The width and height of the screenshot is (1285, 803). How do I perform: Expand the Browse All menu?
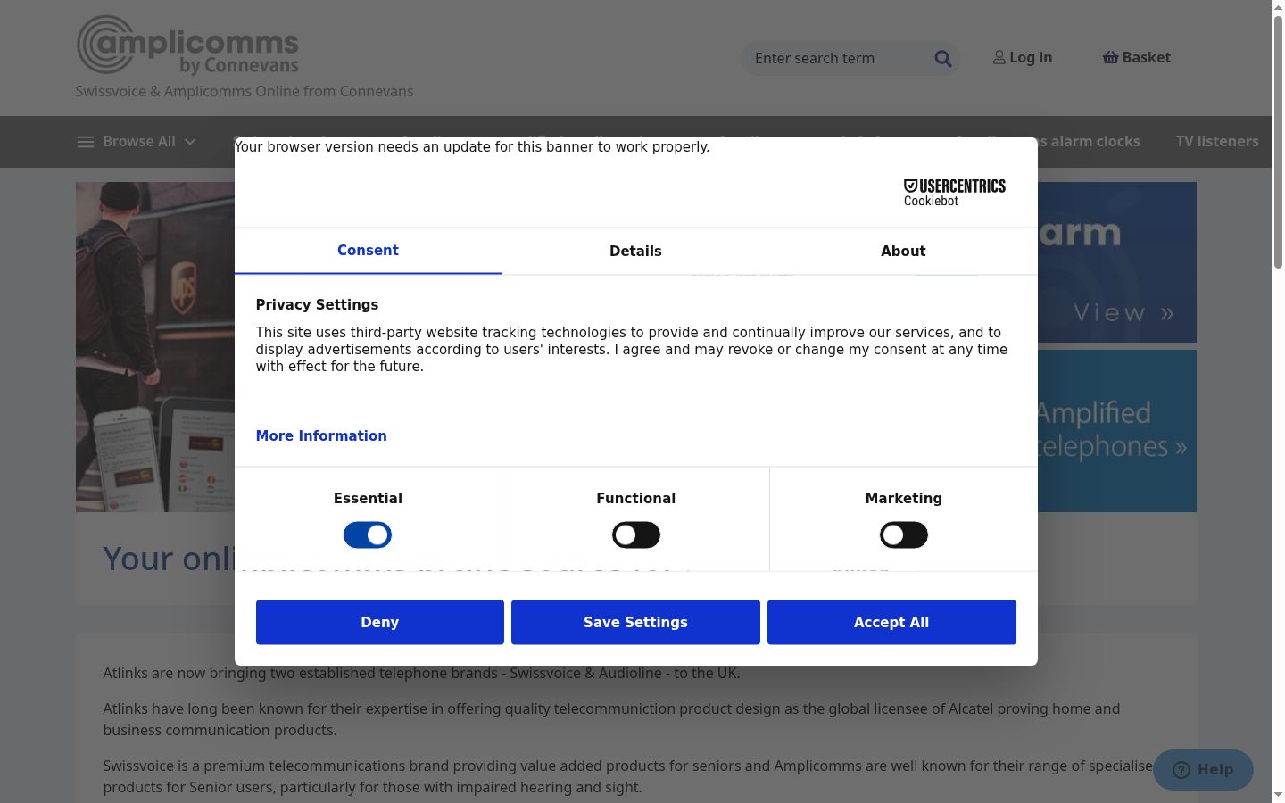(137, 142)
